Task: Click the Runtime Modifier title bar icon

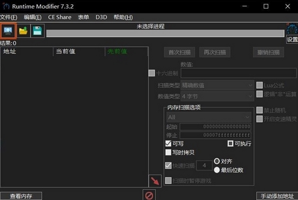Action: [x=6, y=7]
